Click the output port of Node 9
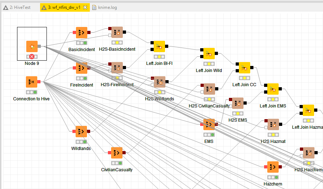 point(39,46)
